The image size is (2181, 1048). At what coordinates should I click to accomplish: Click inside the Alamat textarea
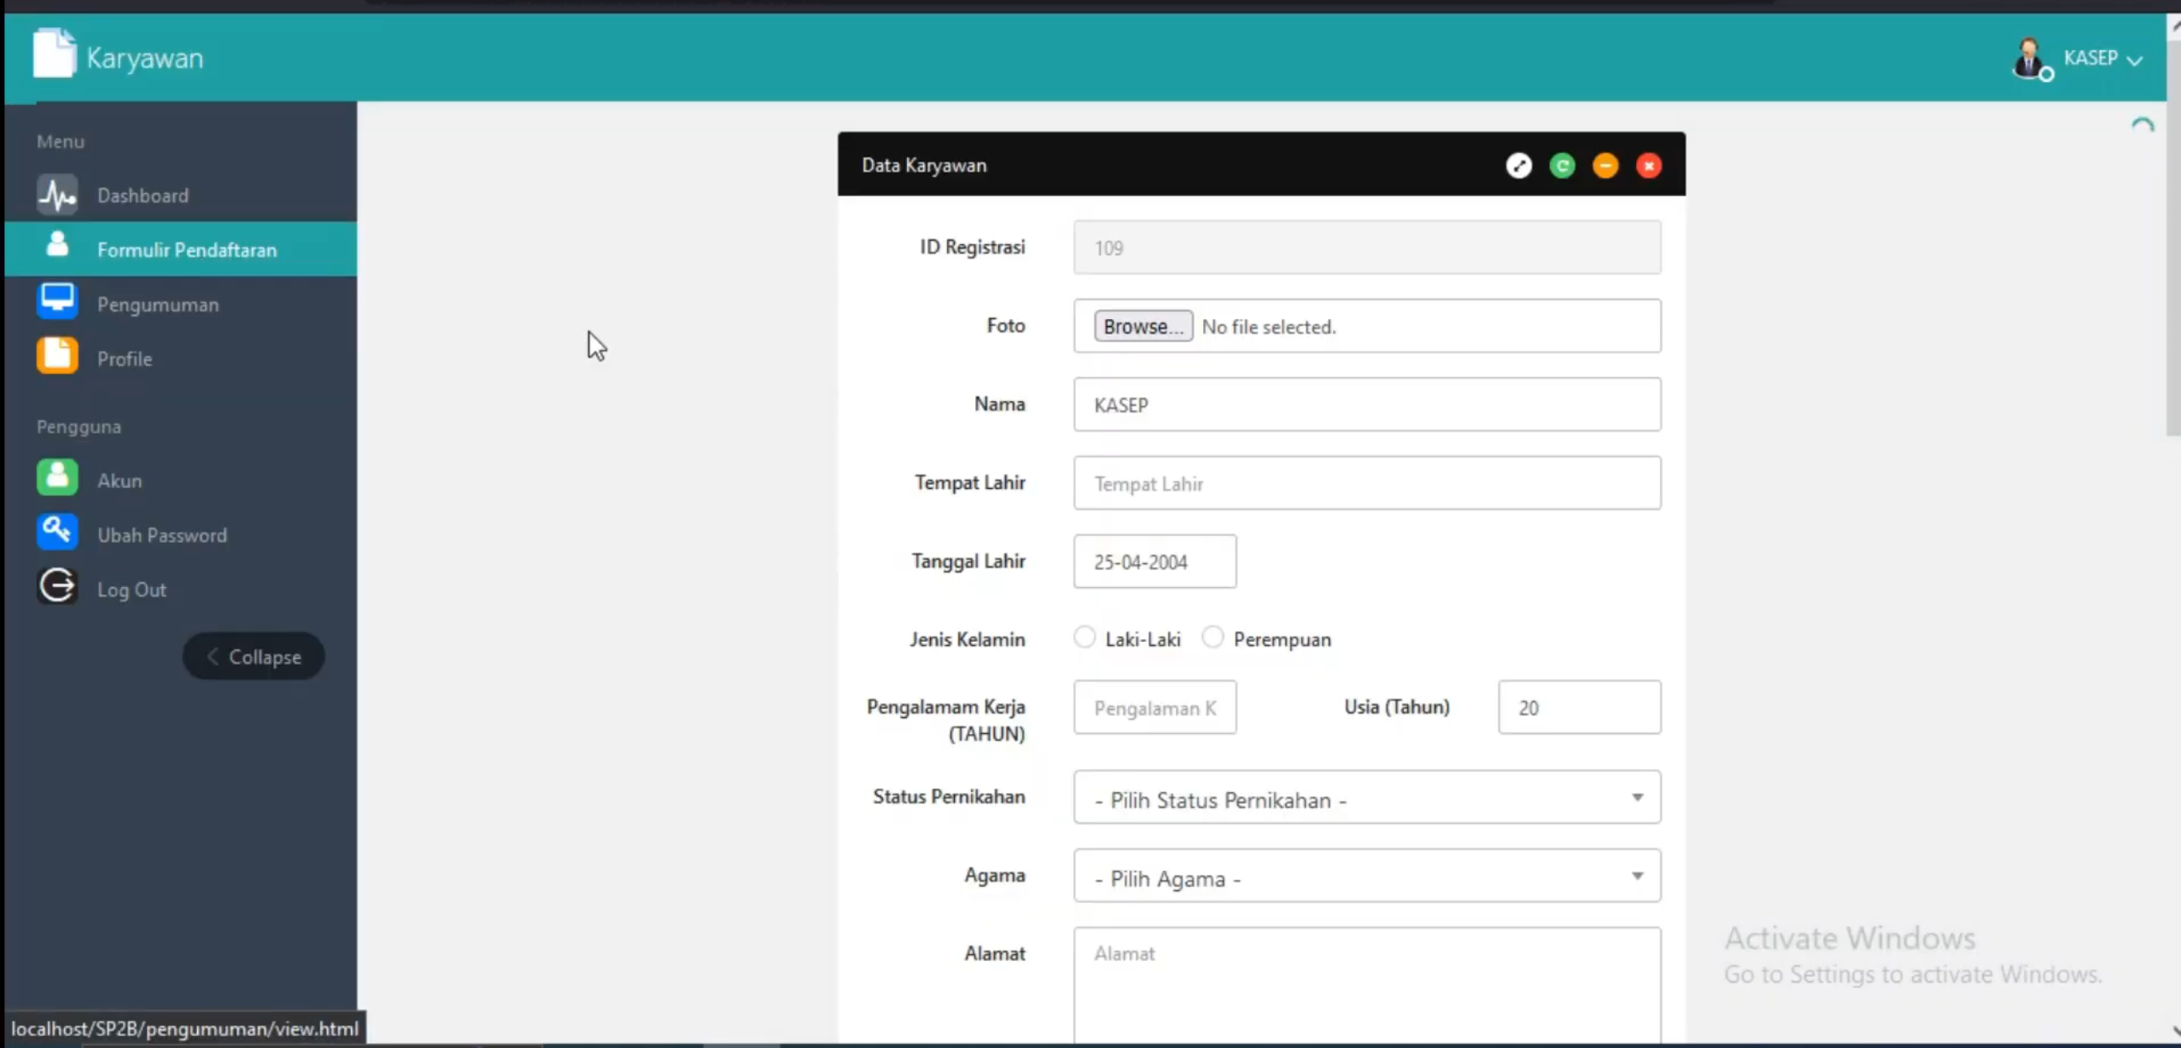(x=1367, y=985)
